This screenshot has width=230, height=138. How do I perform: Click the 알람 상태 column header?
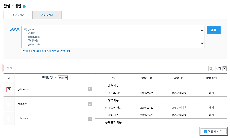click(x=211, y=78)
